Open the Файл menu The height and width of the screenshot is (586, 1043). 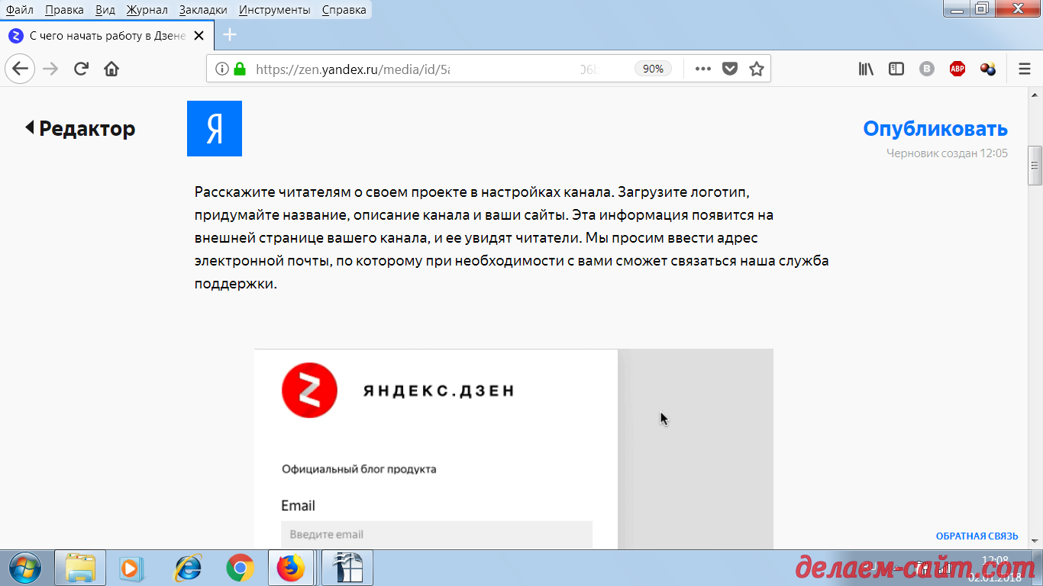pos(19,10)
